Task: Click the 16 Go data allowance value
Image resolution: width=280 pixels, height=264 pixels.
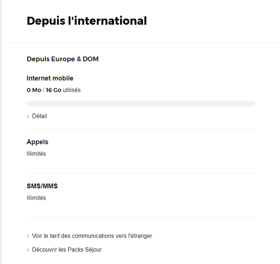Action: tap(53, 90)
